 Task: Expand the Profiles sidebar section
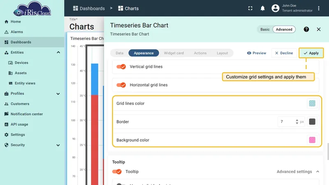pos(58,94)
